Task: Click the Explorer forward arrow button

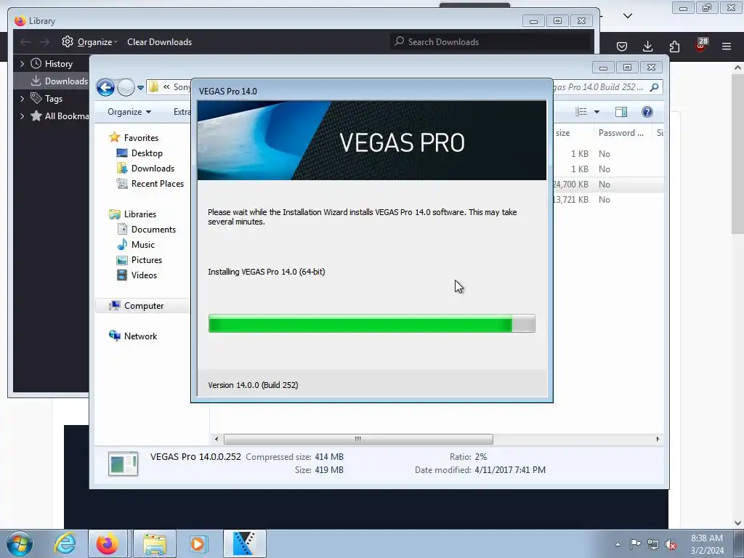Action: coord(126,87)
